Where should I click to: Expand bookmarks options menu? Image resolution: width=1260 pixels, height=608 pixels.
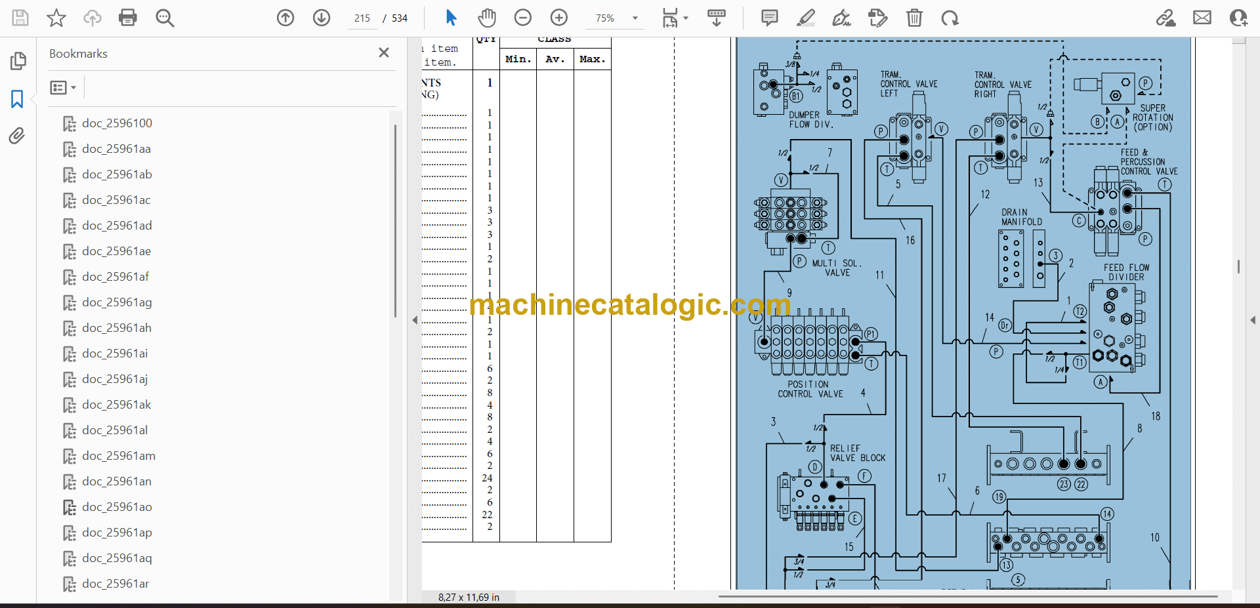[64, 87]
